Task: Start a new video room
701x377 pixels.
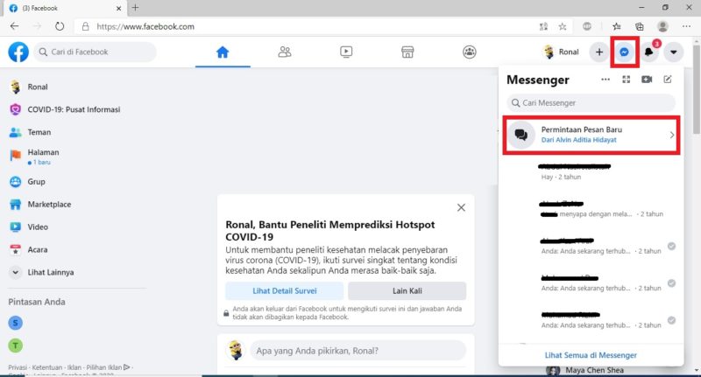Action: point(647,80)
